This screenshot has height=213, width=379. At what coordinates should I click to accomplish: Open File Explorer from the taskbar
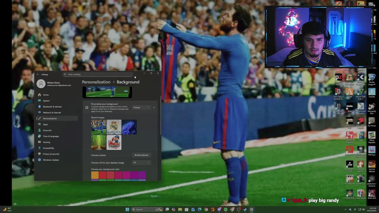point(180,209)
